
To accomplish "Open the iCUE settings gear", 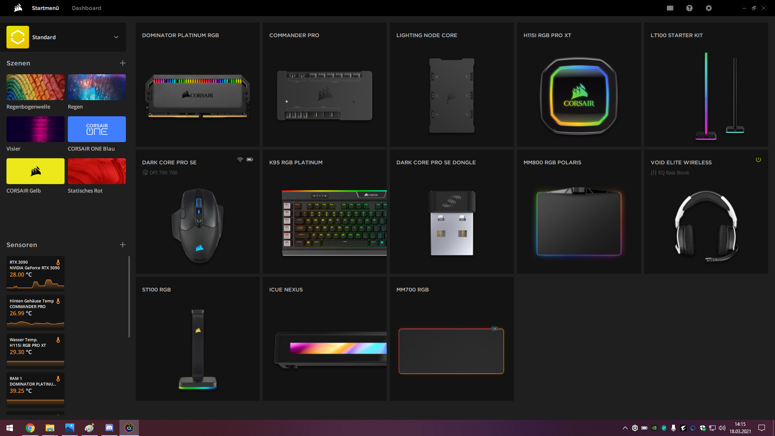I will (709, 8).
